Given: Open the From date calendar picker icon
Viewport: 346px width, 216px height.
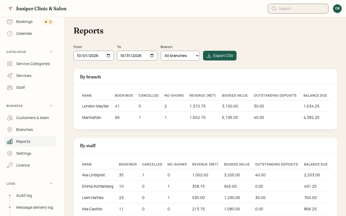Looking at the screenshot, I should (x=108, y=56).
